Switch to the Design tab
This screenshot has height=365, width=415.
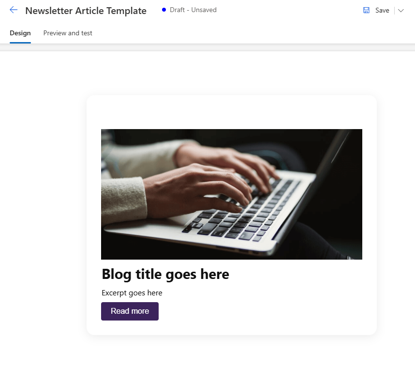(x=20, y=33)
